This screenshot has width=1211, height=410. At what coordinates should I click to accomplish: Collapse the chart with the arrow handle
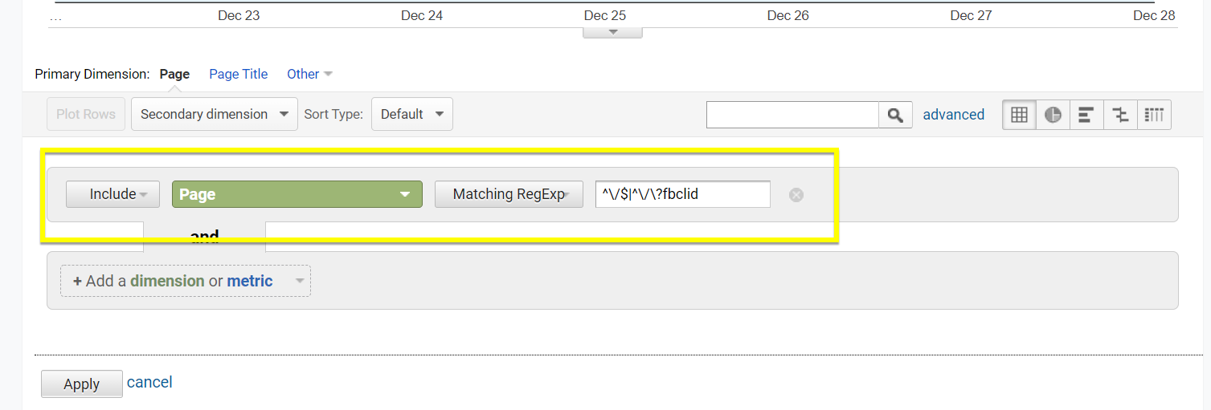(x=612, y=32)
